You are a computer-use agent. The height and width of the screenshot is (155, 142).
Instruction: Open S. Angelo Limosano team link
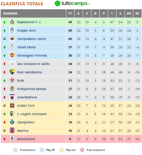coord(32,114)
